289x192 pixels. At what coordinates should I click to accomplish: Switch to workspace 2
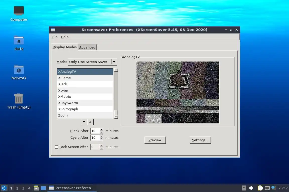(x=17, y=188)
